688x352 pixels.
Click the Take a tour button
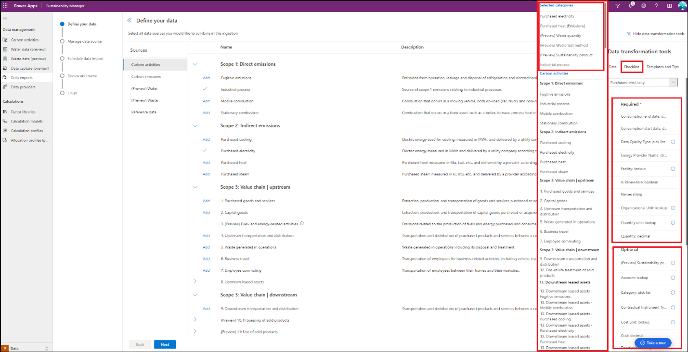[x=653, y=343]
